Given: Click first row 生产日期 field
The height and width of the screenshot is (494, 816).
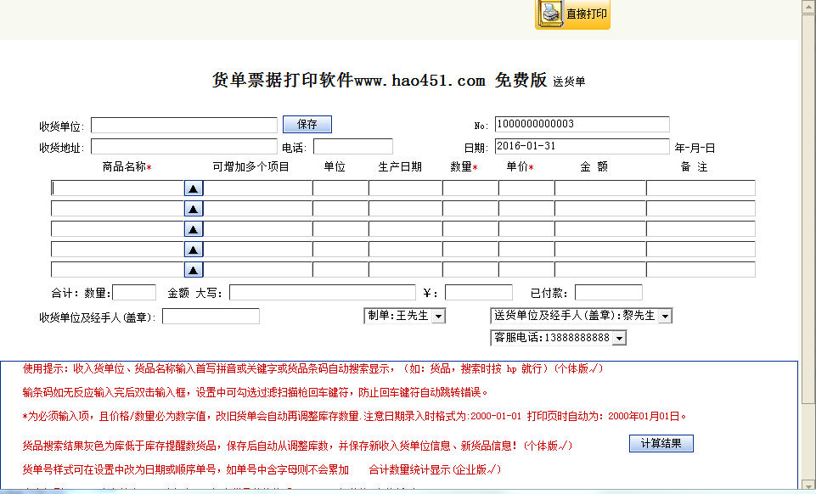Looking at the screenshot, I should click(x=405, y=188).
